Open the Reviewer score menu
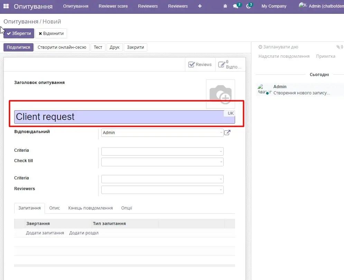The image size is (344, 280). pyautogui.click(x=113, y=6)
